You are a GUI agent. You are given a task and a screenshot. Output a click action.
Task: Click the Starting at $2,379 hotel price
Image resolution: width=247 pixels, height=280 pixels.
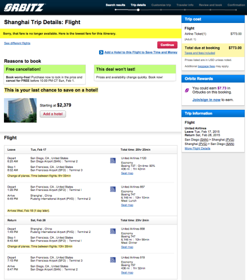(55, 105)
